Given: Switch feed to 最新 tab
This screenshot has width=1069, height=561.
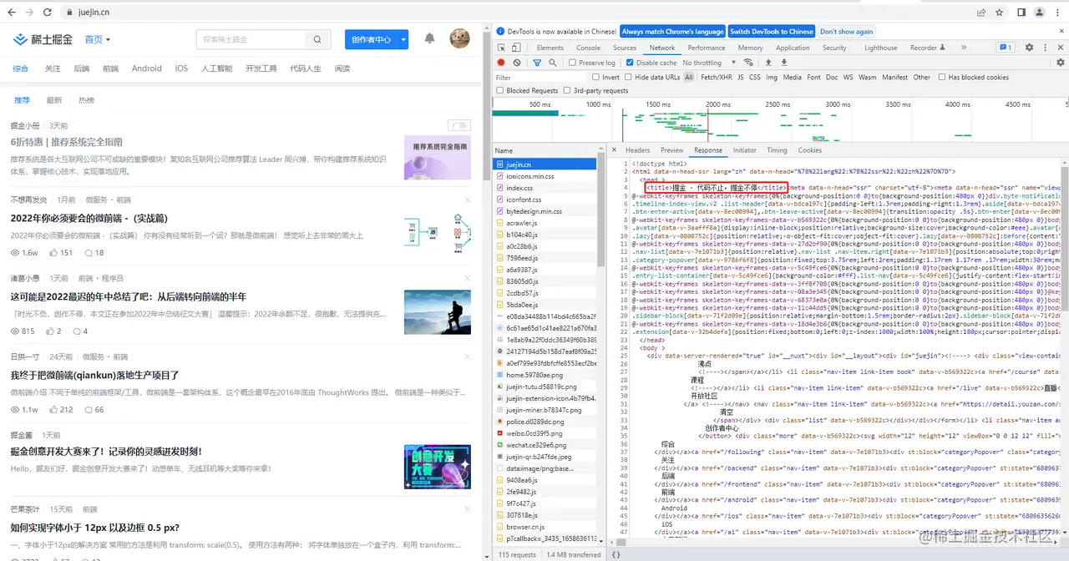Looking at the screenshot, I should [x=53, y=100].
